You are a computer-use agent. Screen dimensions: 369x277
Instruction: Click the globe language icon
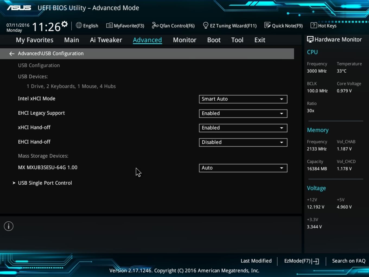(x=79, y=25)
